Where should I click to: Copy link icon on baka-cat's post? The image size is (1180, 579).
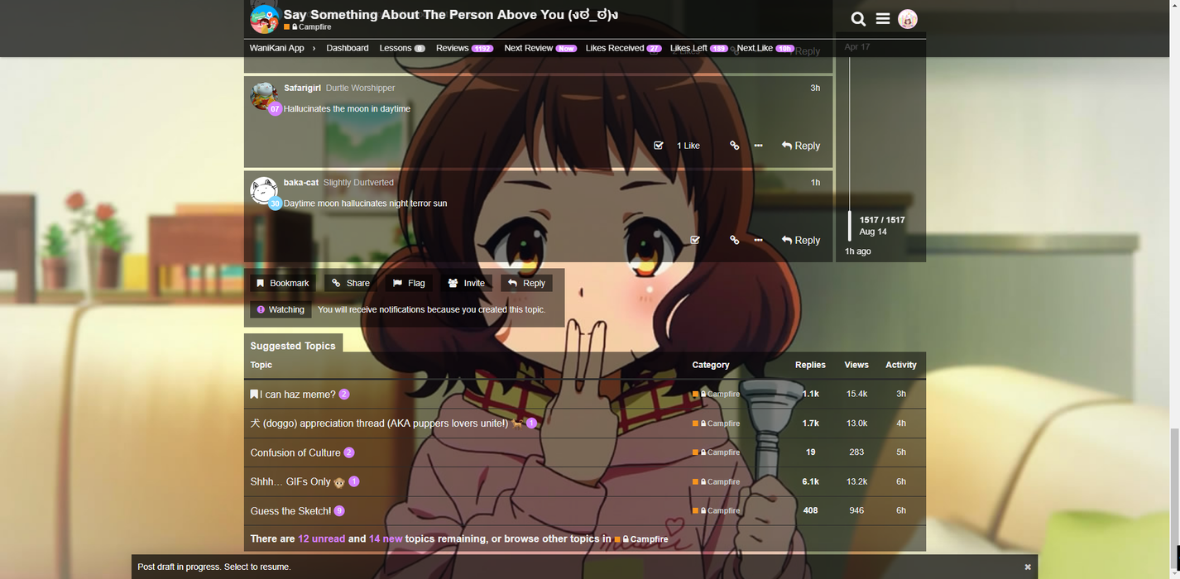pos(734,240)
